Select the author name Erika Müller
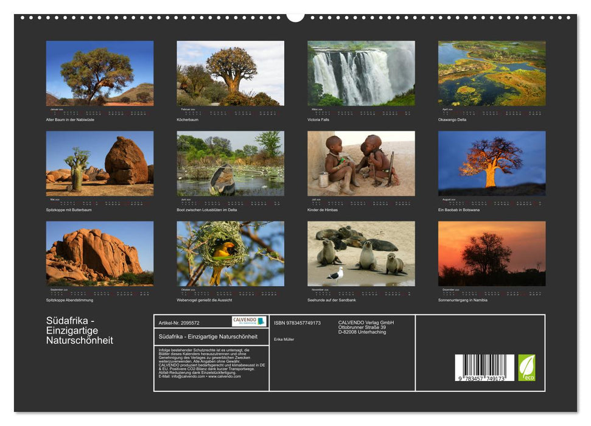This screenshot has height=426, width=591. click(x=284, y=338)
